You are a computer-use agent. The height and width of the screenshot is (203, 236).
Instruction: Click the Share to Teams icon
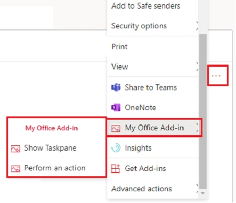116,88
